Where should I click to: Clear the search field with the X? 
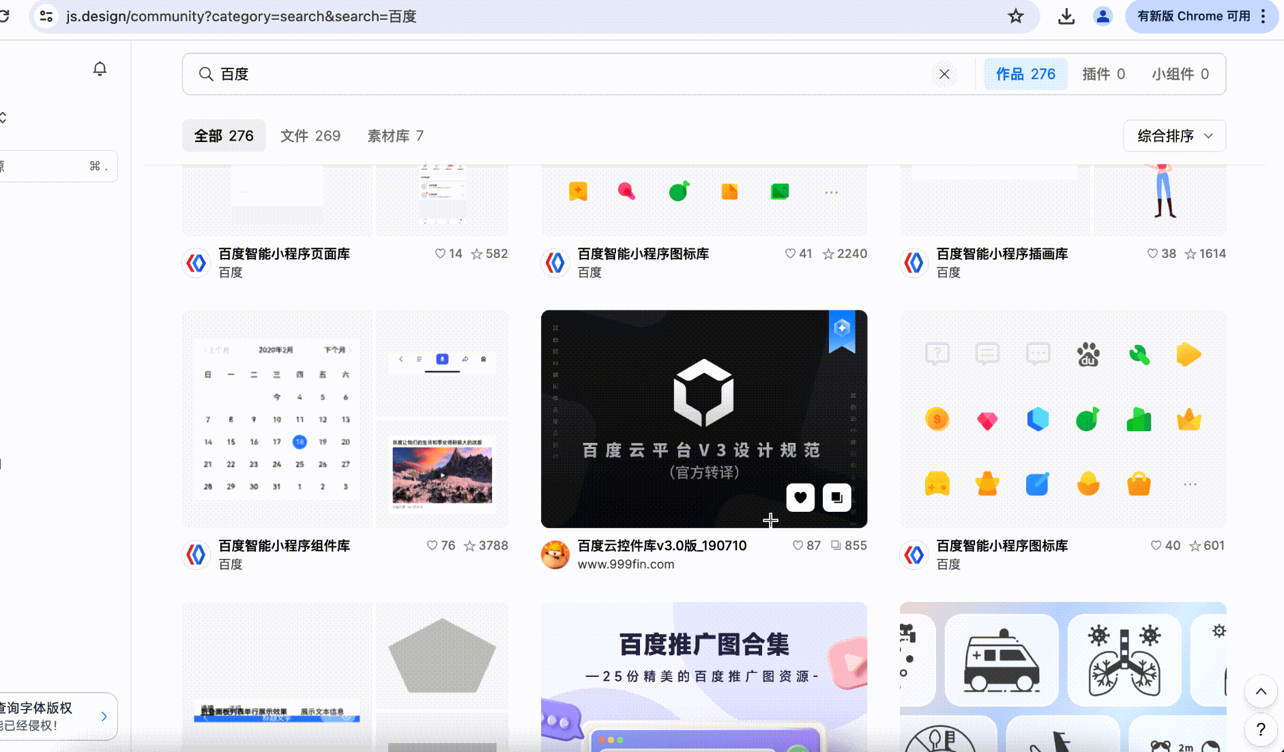tap(944, 74)
